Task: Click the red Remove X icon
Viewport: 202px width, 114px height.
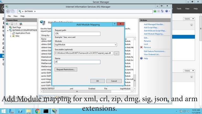Action: (141, 47)
